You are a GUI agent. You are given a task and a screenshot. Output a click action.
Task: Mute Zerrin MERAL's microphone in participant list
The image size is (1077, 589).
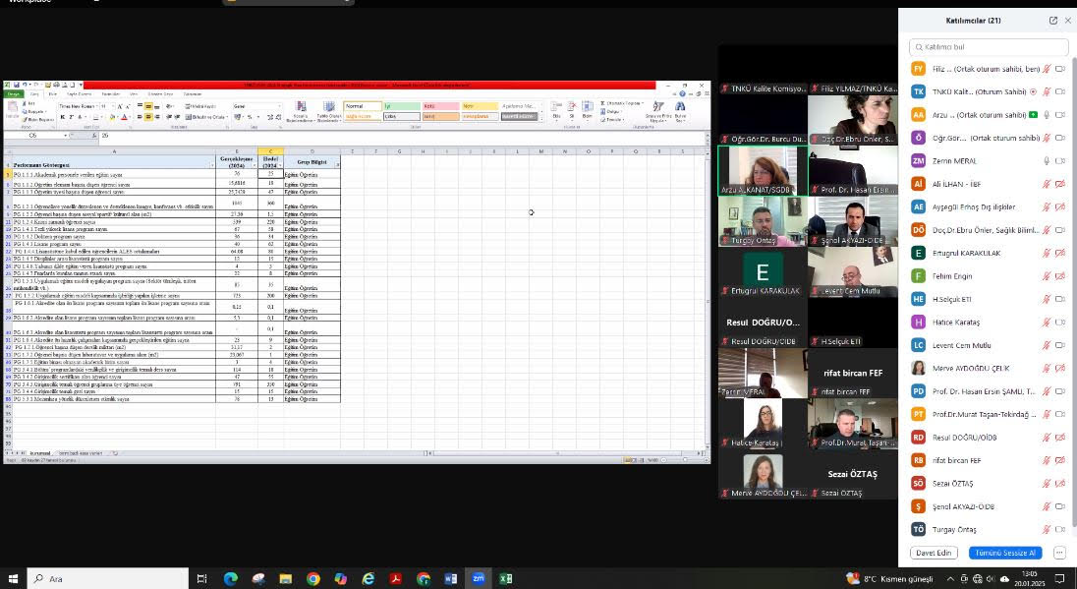[x=1047, y=161]
